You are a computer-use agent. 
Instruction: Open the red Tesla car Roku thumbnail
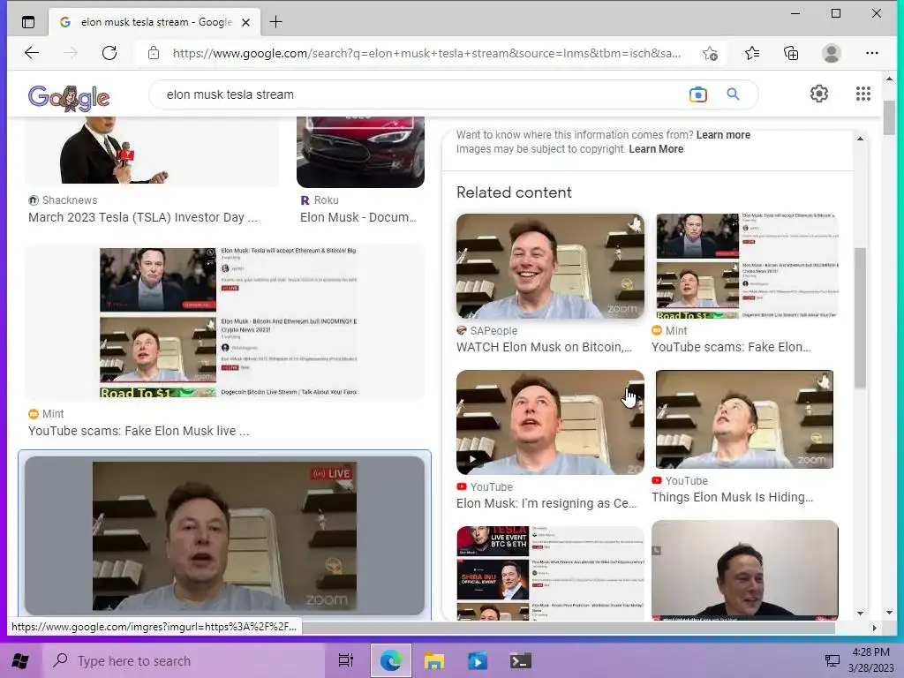pos(360,152)
